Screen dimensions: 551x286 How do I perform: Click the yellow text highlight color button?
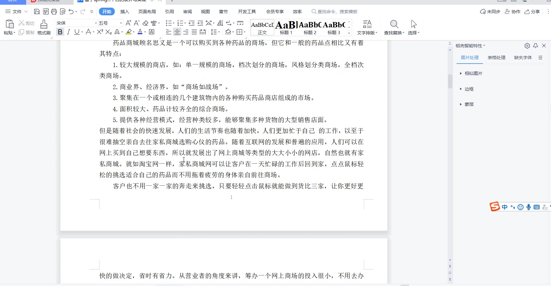tap(129, 32)
